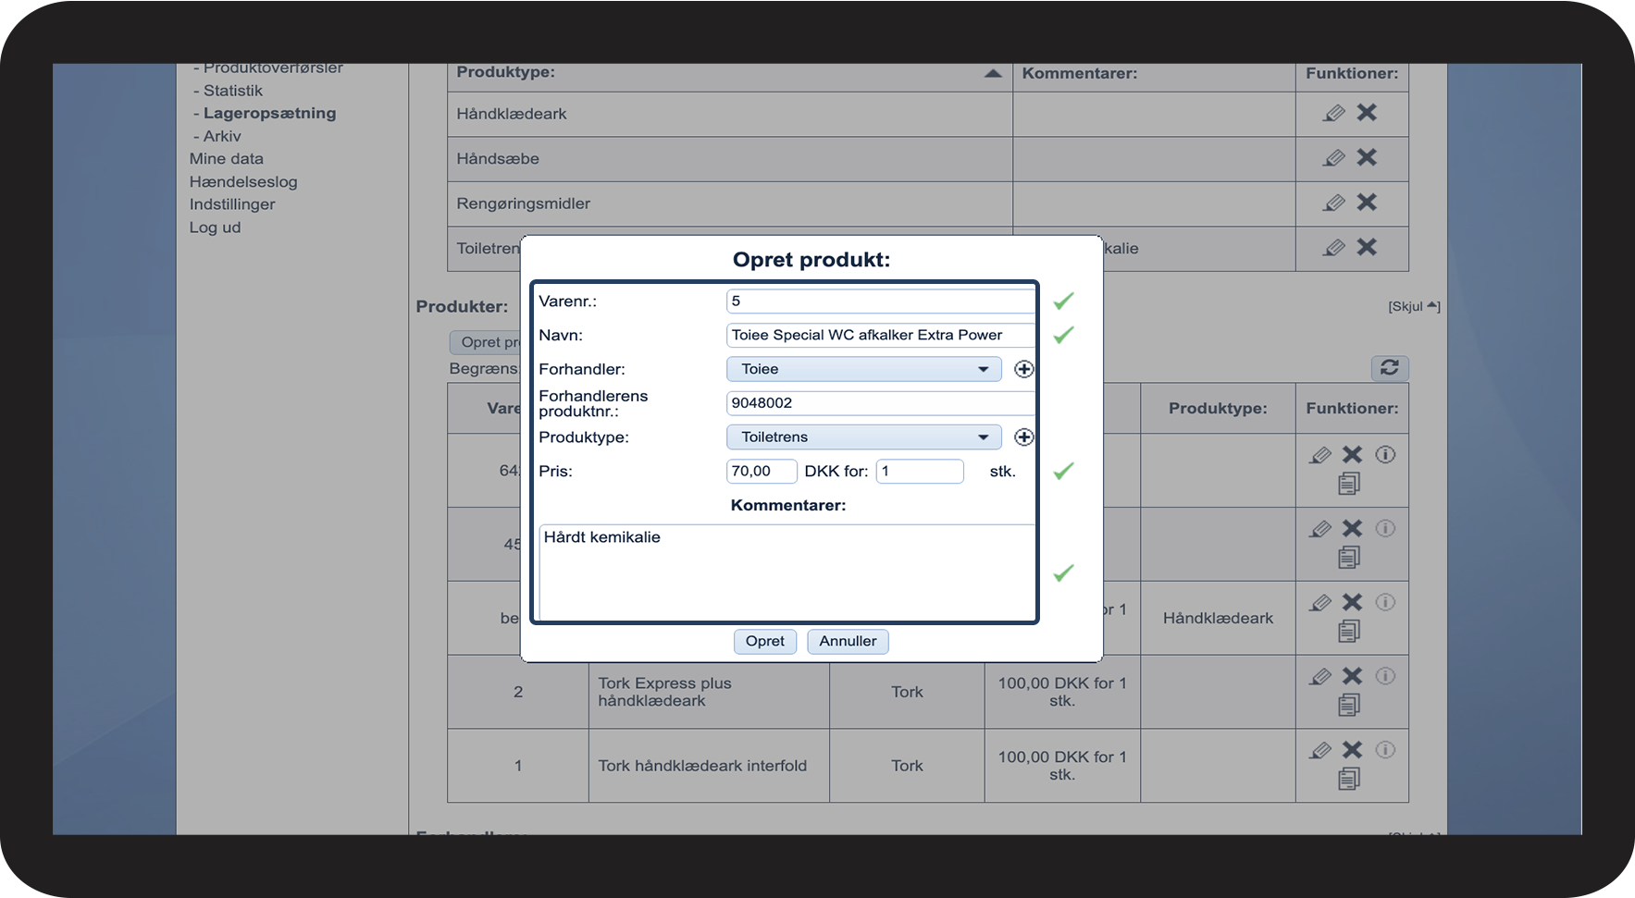Click plus icon next to Produkttype dropdown

coord(1023,437)
